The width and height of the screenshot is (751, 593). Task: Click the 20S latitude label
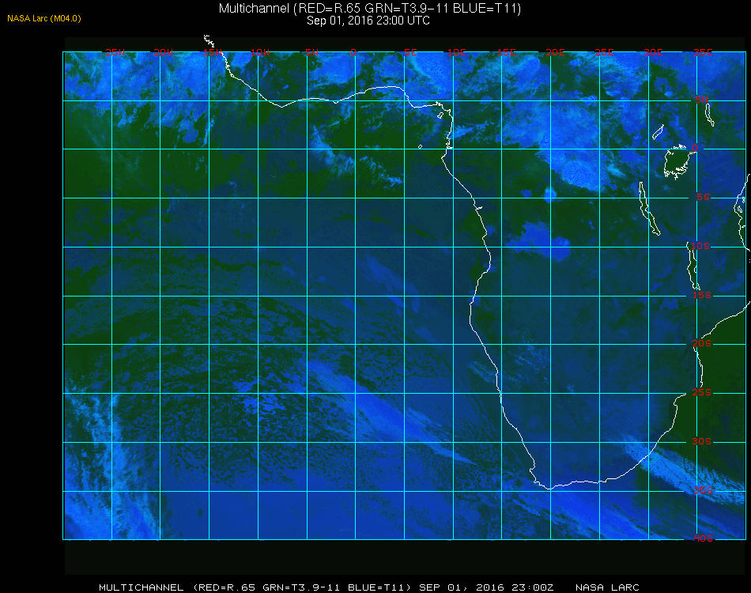[702, 343]
